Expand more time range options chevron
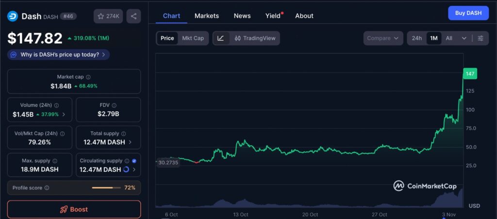 click(464, 38)
